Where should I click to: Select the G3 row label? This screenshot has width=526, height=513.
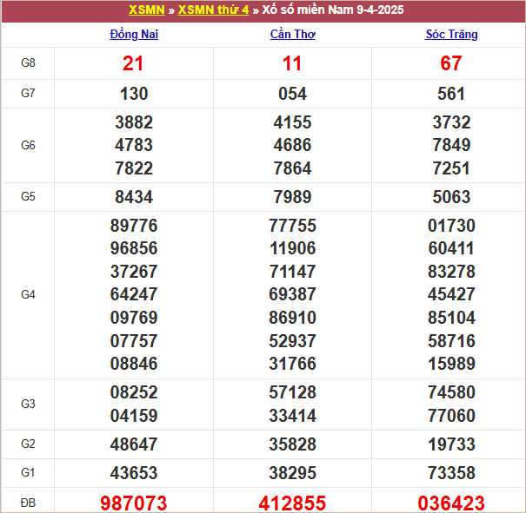[x=28, y=404]
